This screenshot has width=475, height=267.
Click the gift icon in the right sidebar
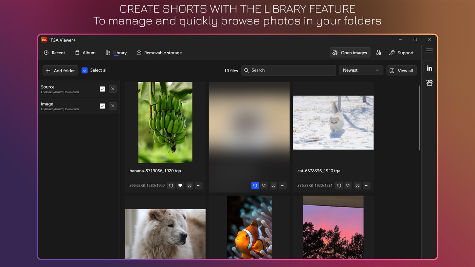429,82
